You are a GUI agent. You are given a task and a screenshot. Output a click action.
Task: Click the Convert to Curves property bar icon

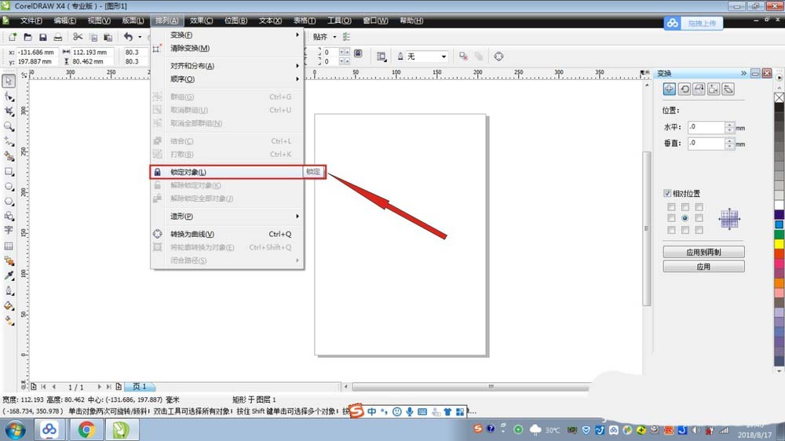coord(498,56)
